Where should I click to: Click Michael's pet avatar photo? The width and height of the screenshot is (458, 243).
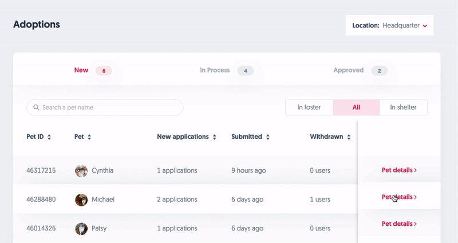click(x=81, y=200)
